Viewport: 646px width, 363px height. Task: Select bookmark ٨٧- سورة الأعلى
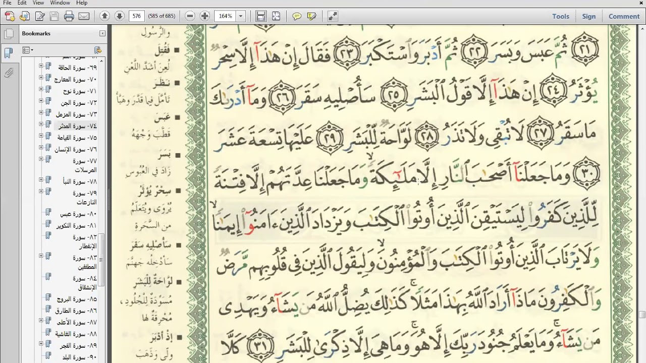coord(77,322)
